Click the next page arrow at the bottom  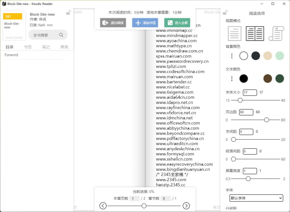[186, 206]
